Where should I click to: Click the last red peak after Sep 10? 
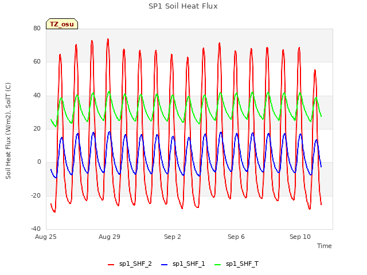tap(315, 70)
